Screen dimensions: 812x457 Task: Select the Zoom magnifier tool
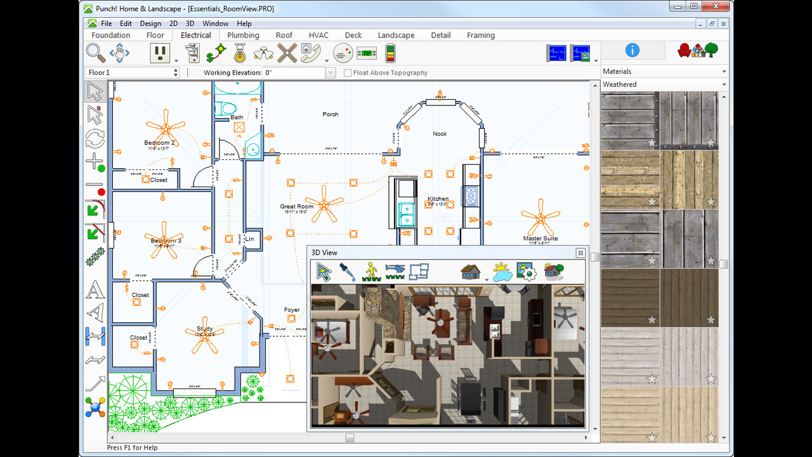point(95,53)
